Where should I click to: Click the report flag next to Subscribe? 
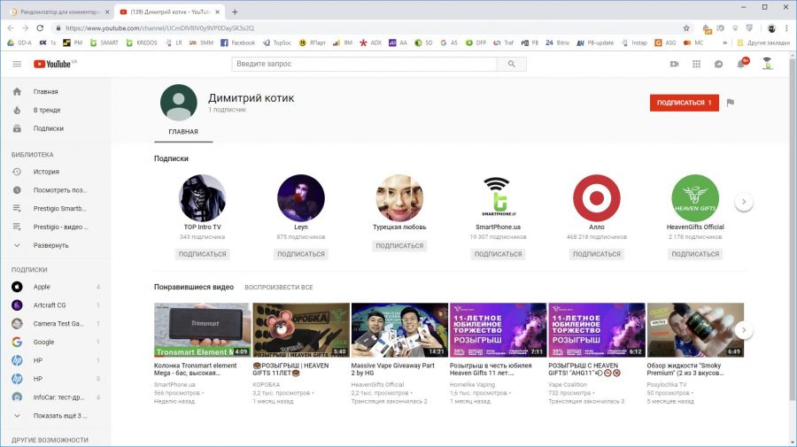(x=731, y=103)
